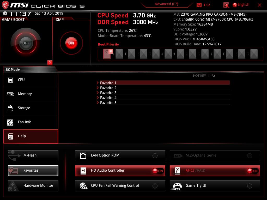Open the Storage section
The width and height of the screenshot is (267, 200).
coord(24,108)
